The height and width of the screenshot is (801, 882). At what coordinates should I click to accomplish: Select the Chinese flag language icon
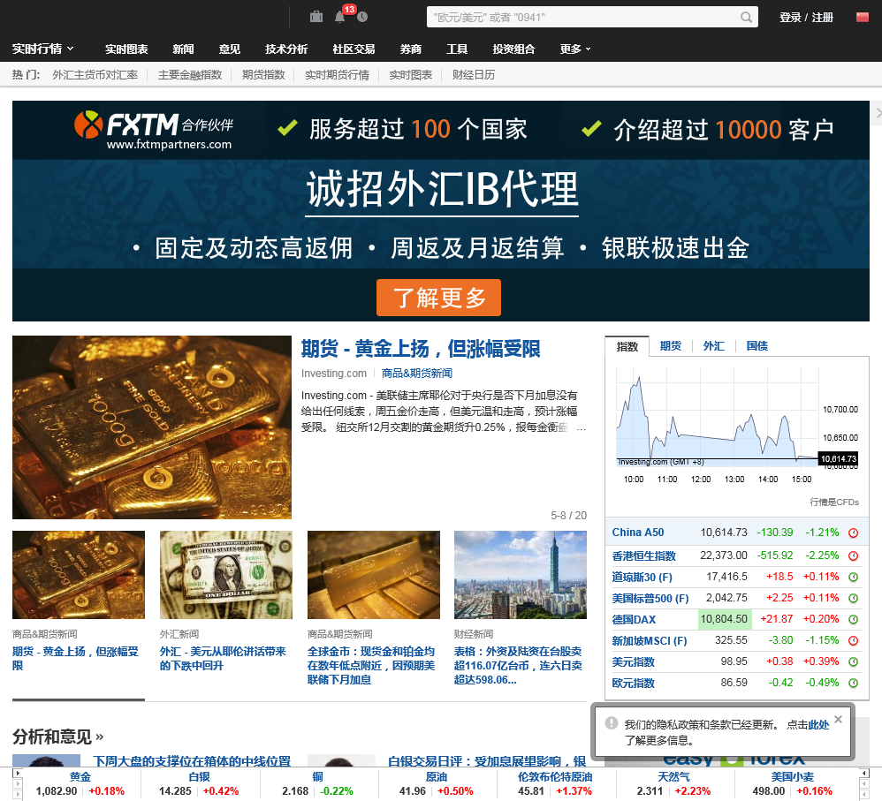point(861,17)
